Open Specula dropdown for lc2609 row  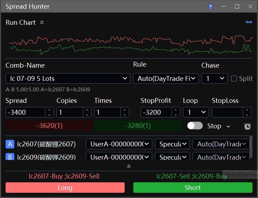[172, 156]
